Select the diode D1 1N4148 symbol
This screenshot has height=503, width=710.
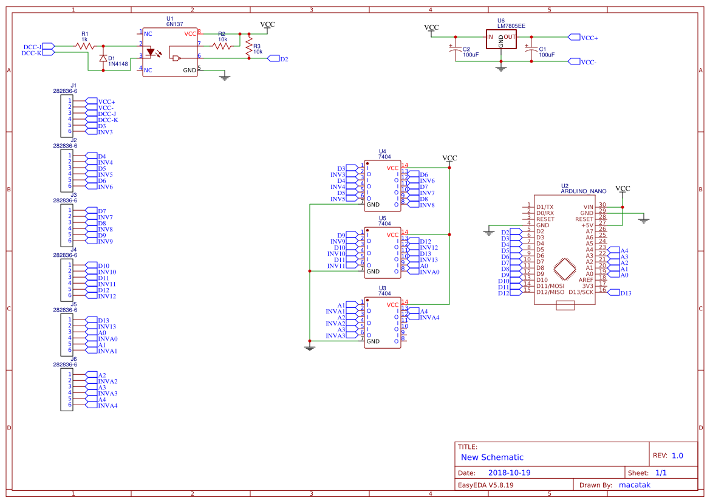pyautogui.click(x=103, y=58)
